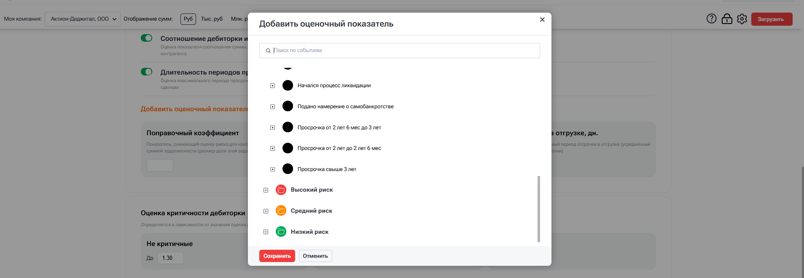Open the Актион-Диджитал company dropdown
This screenshot has height=278, width=804.
coord(83,19)
